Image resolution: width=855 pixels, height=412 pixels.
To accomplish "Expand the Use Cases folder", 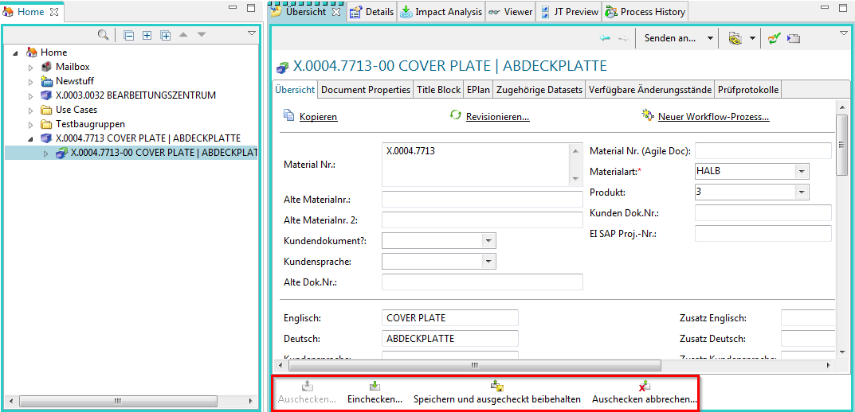I will coord(31,110).
